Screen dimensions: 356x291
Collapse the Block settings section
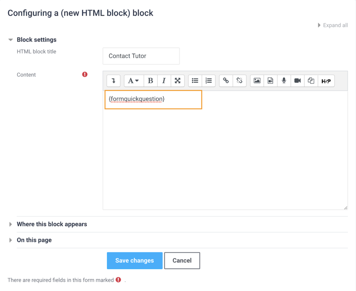[x=11, y=40]
